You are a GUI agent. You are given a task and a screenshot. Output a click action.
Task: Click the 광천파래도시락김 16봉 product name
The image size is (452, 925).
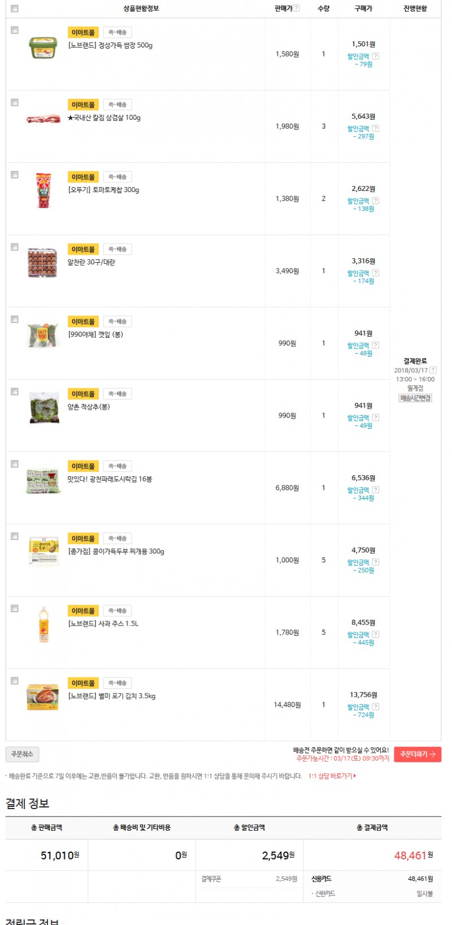coord(110,479)
